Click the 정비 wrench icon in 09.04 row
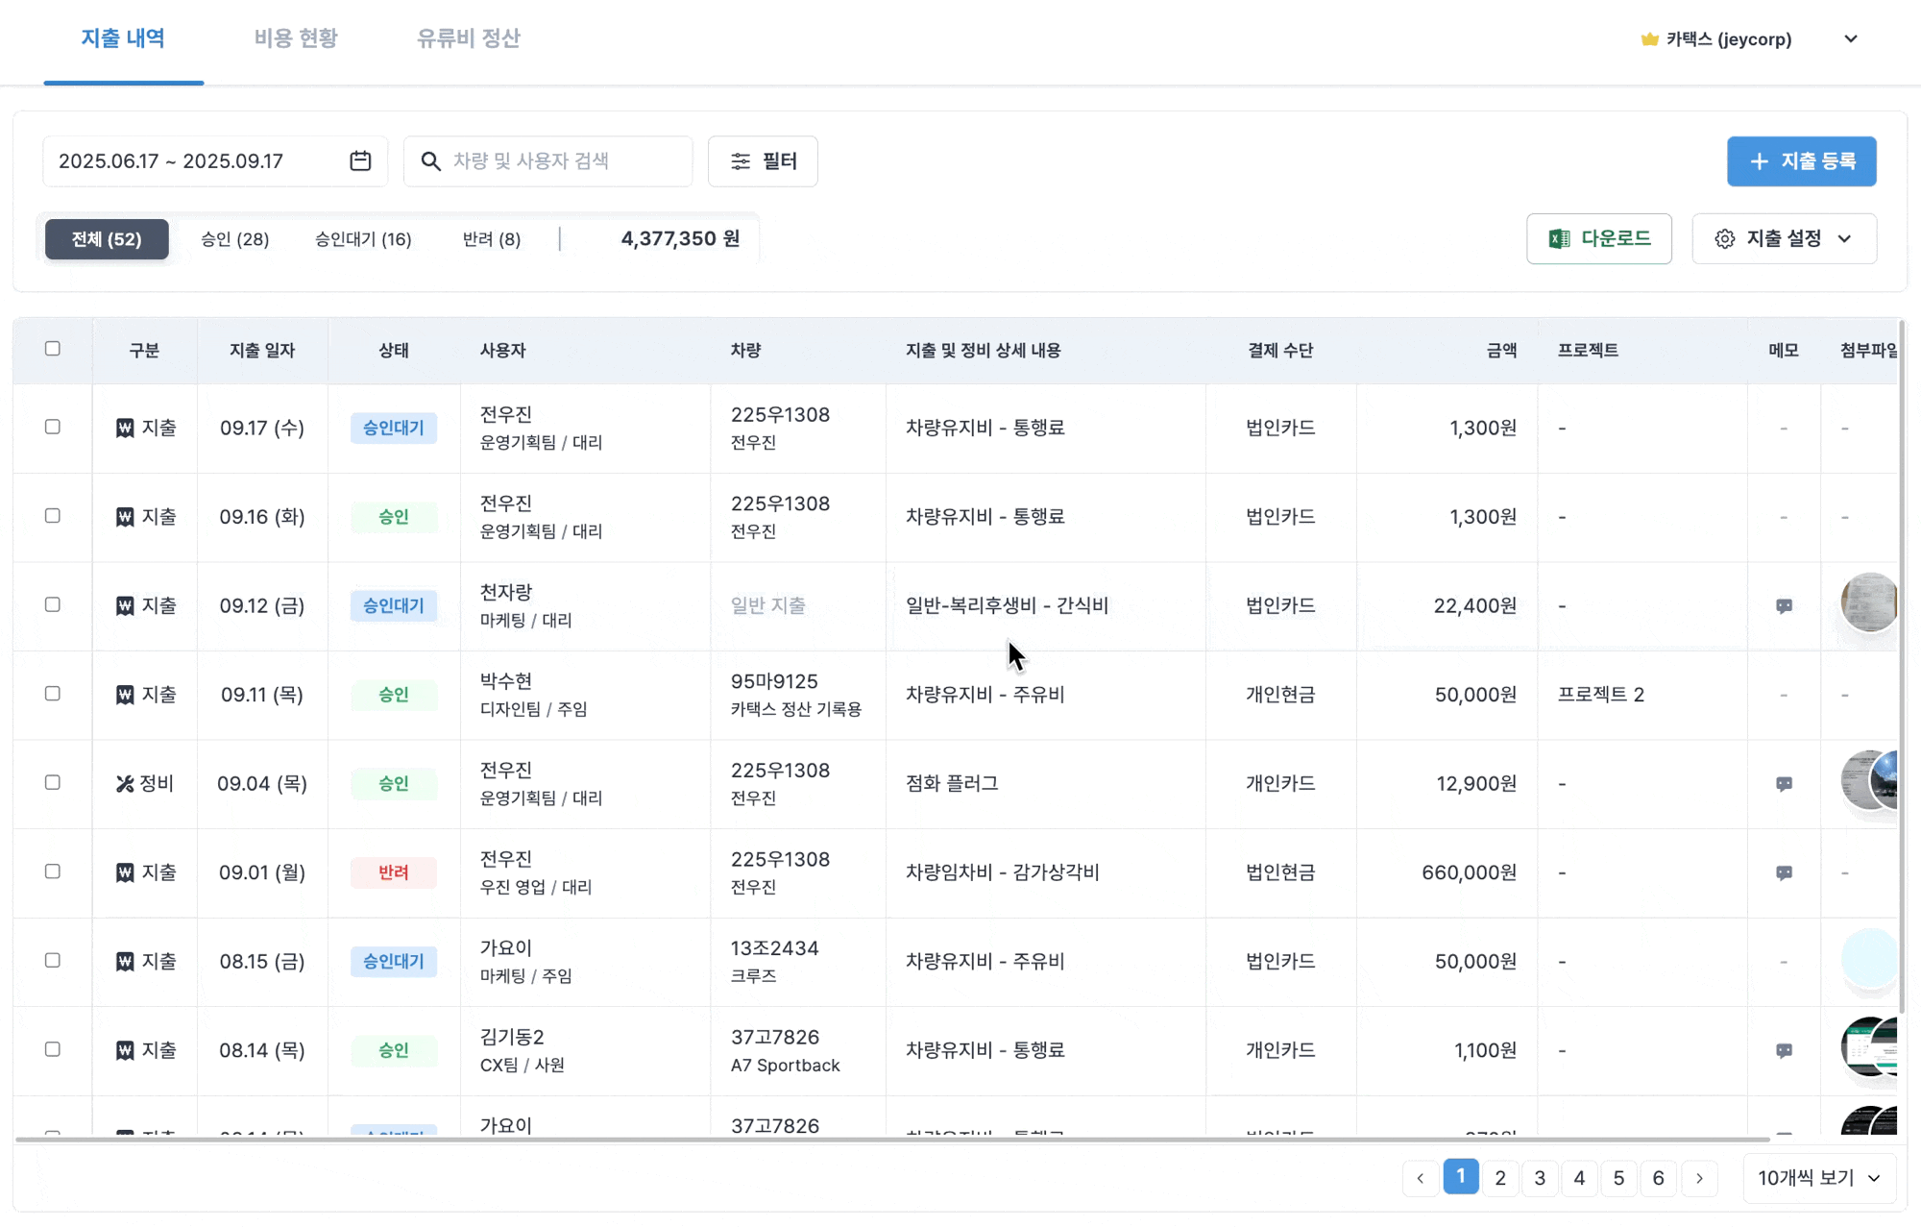The width and height of the screenshot is (1921, 1227). (x=125, y=784)
